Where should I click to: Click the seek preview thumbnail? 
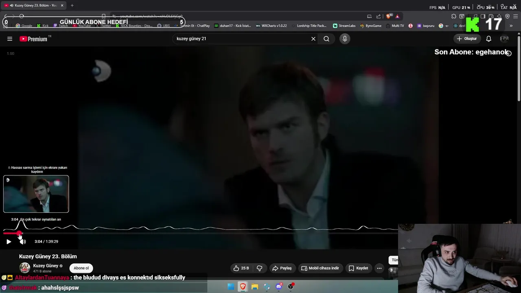(36, 194)
